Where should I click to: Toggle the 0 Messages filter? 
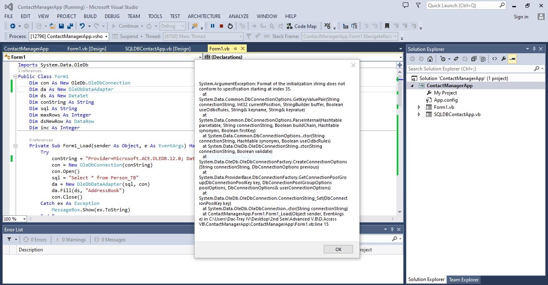pos(110,239)
